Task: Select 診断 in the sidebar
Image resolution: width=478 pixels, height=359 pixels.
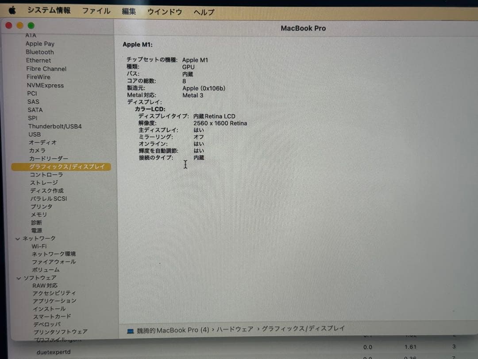Action: click(37, 222)
